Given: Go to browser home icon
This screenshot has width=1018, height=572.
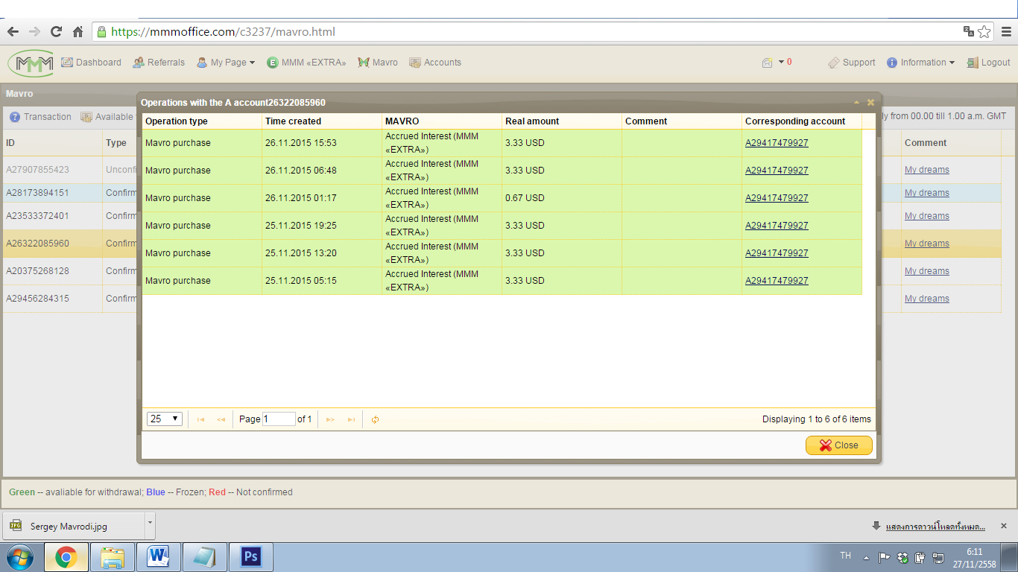Looking at the screenshot, I should point(78,32).
